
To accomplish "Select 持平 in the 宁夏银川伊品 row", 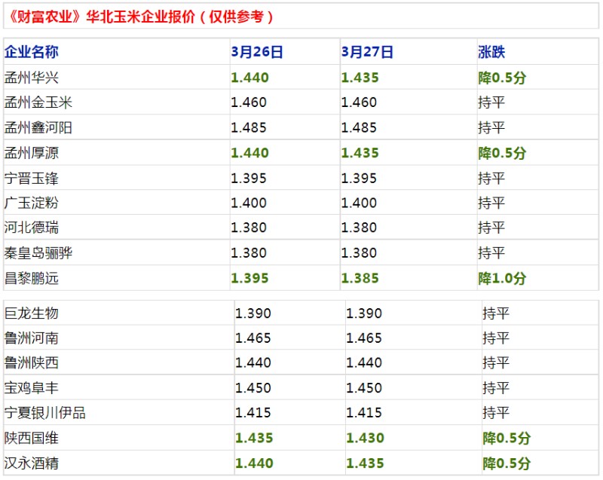I will (496, 413).
